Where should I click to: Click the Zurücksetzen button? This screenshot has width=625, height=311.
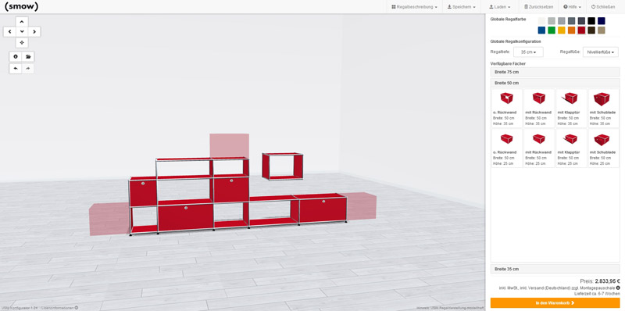(538, 7)
